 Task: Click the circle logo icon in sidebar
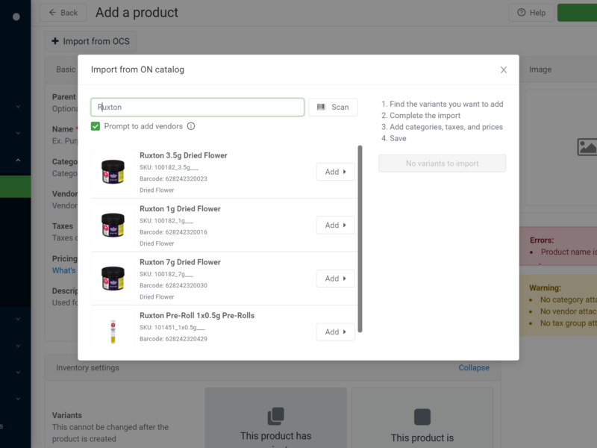coord(16,16)
